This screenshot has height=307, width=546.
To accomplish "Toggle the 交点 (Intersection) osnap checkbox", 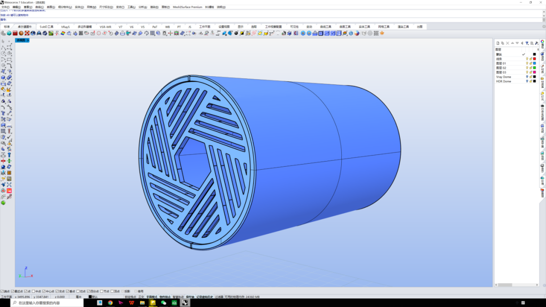I will (57, 291).
